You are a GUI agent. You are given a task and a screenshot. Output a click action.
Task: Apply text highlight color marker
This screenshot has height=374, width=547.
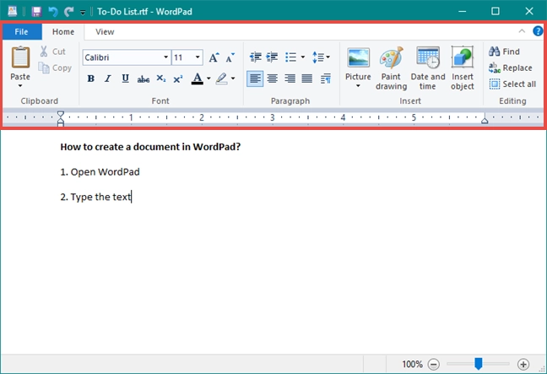(x=221, y=79)
